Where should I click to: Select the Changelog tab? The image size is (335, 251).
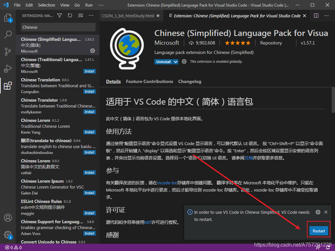pyautogui.click(x=190, y=81)
